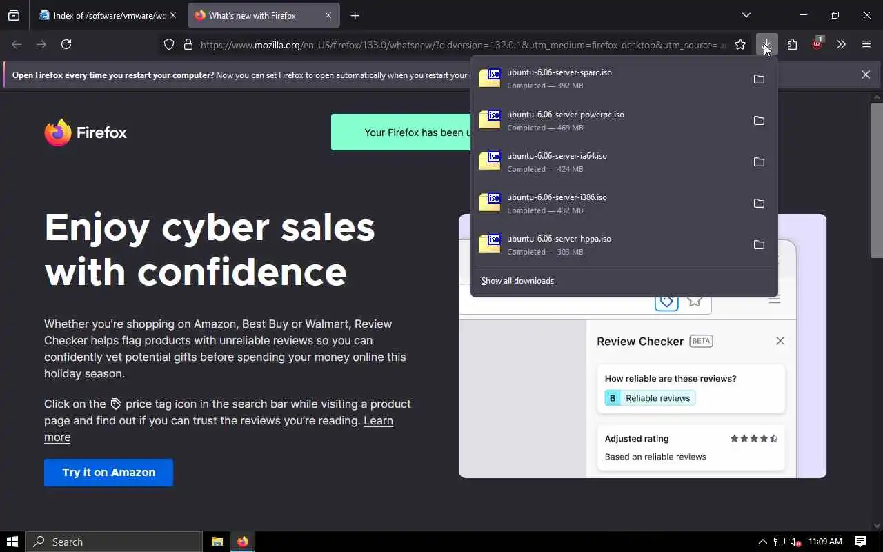
Task: Open the Firefox application menu
Action: pyautogui.click(x=866, y=44)
